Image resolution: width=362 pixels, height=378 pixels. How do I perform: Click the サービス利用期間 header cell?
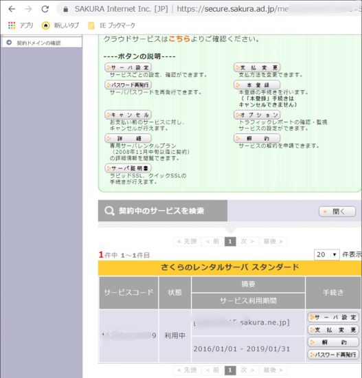(x=248, y=300)
